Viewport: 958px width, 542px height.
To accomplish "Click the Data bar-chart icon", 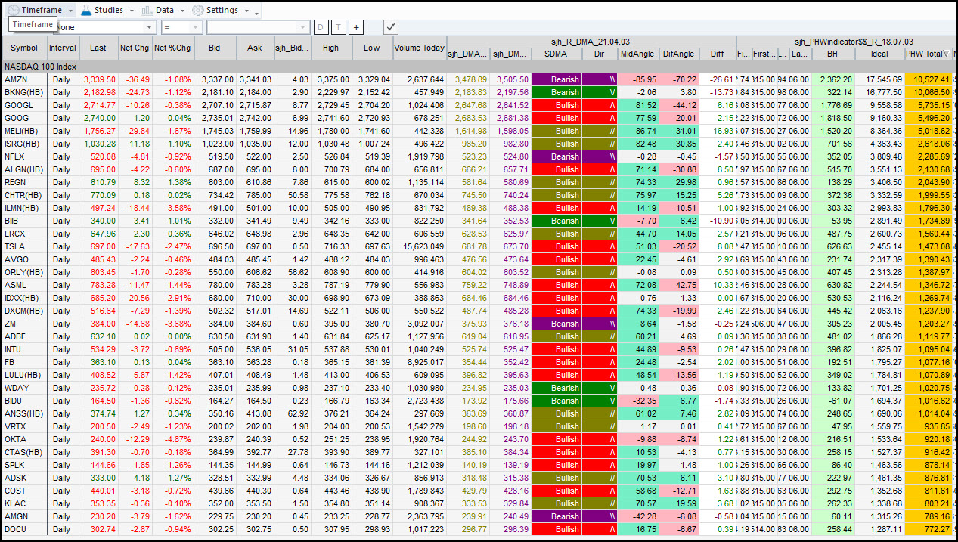I will tap(147, 10).
